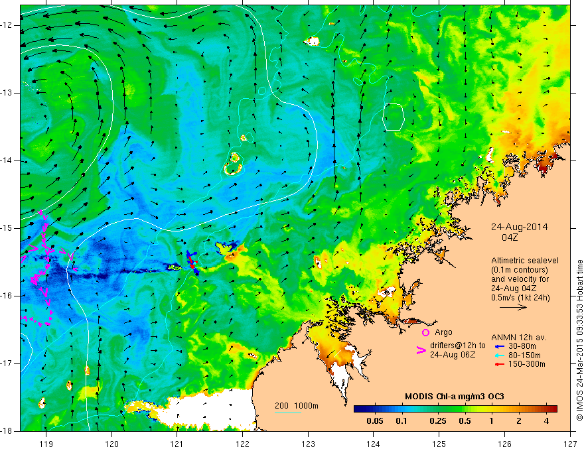Click the dark blue end of the colorbar
Viewport: 584px width, 451px height.
pos(358,409)
